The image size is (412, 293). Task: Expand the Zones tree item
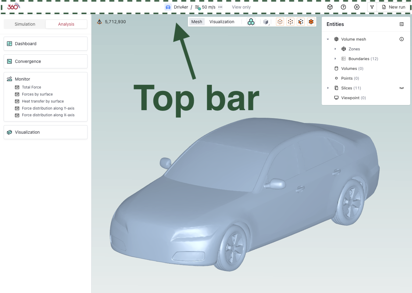click(336, 49)
